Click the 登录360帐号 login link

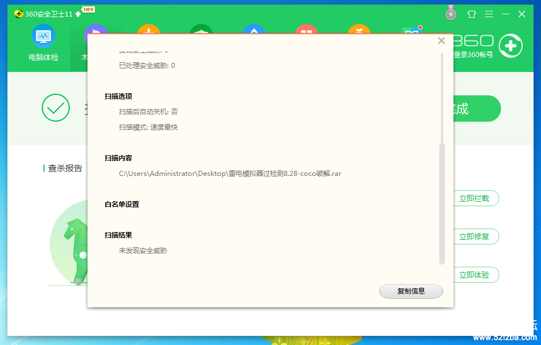(473, 54)
